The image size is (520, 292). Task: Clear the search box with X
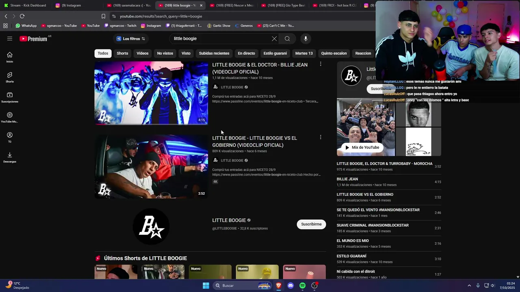coord(274,39)
